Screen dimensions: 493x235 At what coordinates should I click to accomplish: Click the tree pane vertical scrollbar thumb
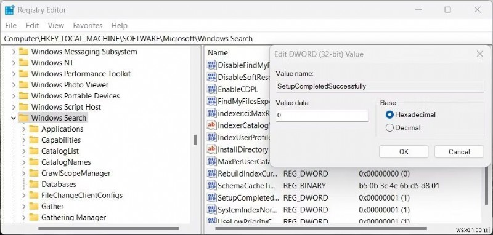click(195, 140)
